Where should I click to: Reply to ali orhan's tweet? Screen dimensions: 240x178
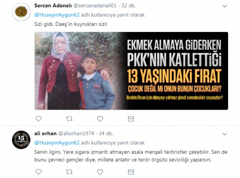click(38, 172)
